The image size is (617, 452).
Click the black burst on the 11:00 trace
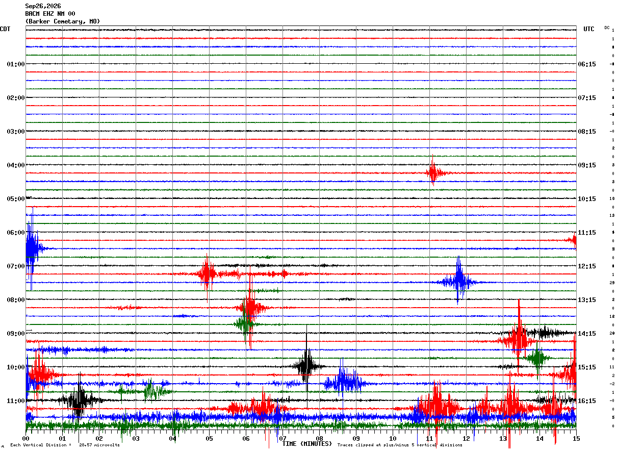pyautogui.click(x=78, y=400)
